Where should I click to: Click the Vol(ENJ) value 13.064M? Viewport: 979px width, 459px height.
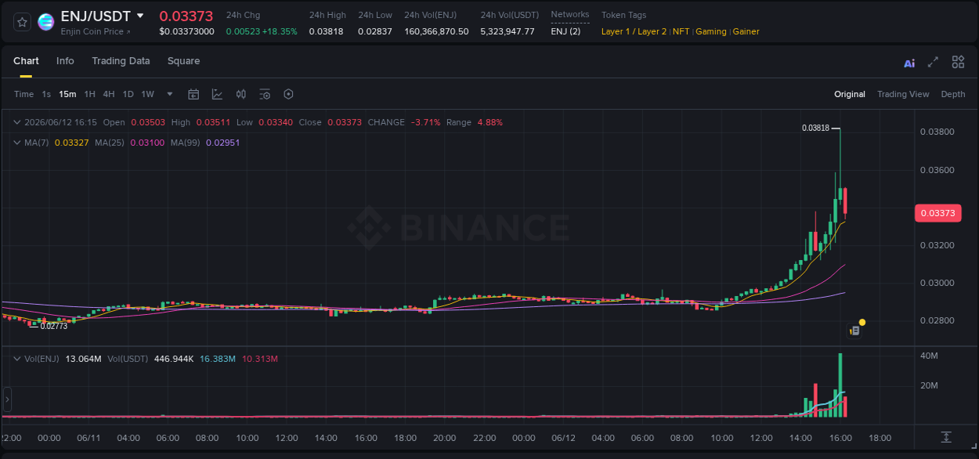[83, 359]
